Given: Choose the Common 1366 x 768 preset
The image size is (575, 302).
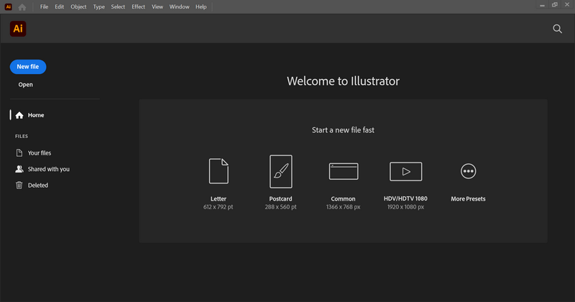Looking at the screenshot, I should (343, 171).
